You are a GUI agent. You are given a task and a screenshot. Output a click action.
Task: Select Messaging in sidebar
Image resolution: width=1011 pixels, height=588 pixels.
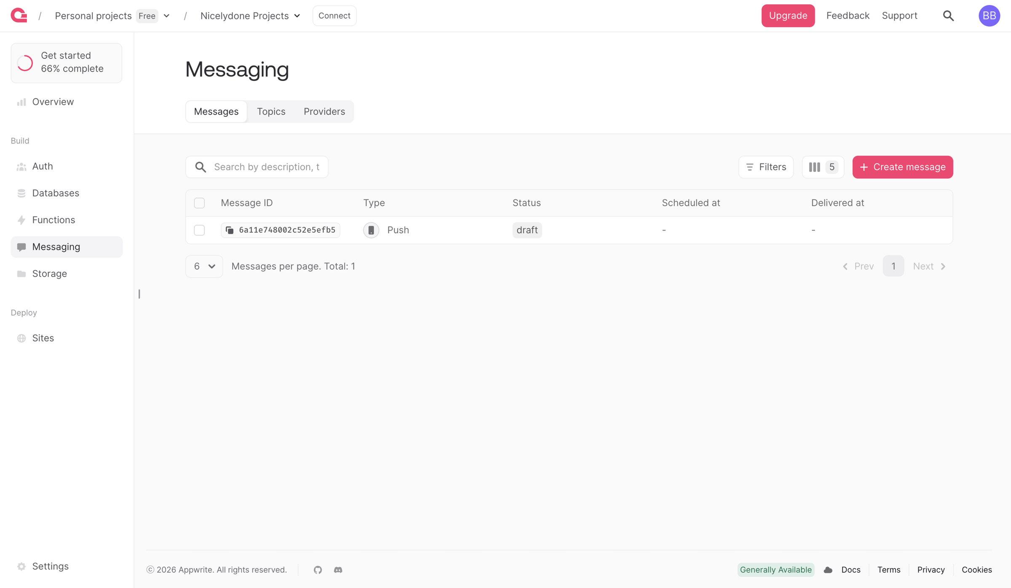click(67, 247)
